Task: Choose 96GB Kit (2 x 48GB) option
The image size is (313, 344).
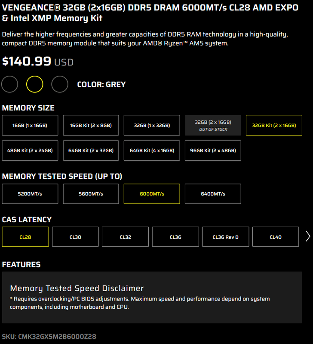Action: coord(213,150)
